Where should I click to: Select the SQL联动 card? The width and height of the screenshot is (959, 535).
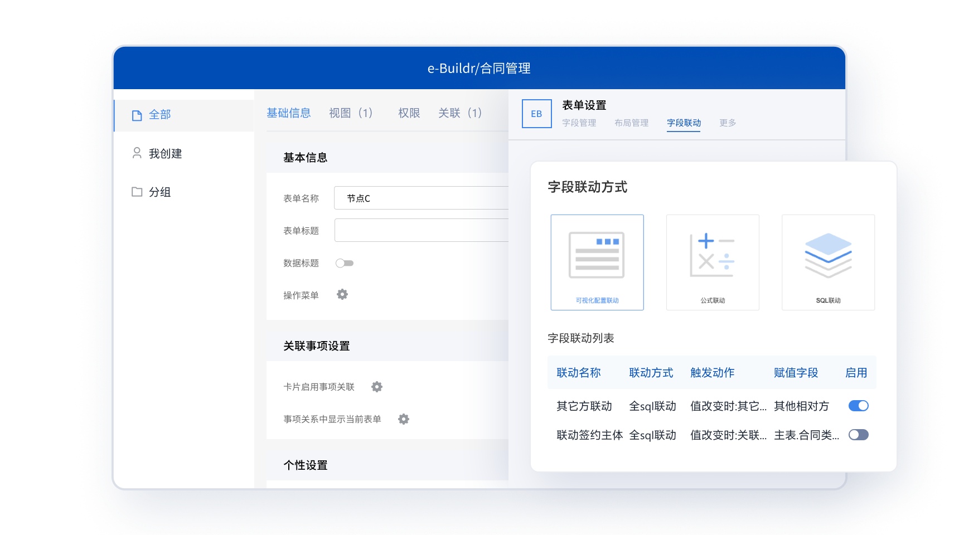[x=828, y=262]
